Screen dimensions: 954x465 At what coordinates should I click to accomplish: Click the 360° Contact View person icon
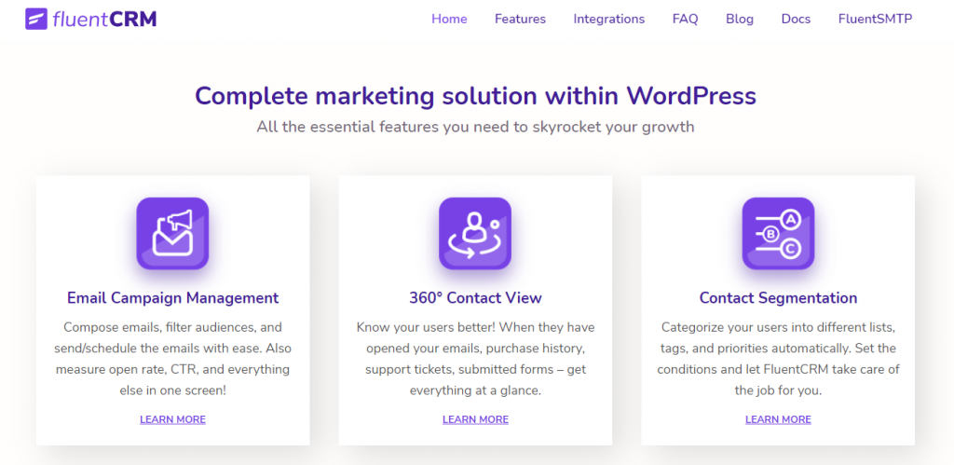coord(475,233)
